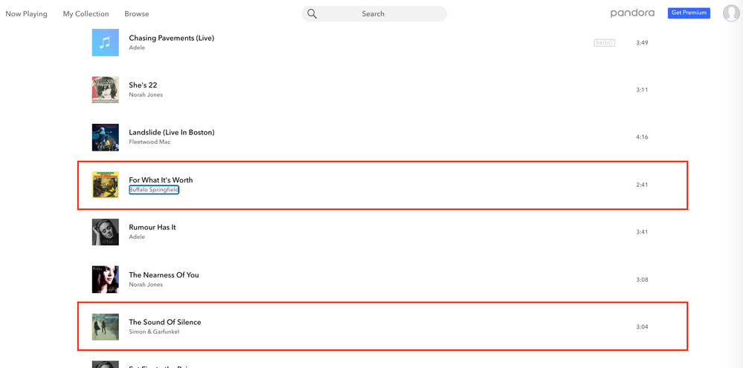Click the Pandora logo

coord(632,13)
